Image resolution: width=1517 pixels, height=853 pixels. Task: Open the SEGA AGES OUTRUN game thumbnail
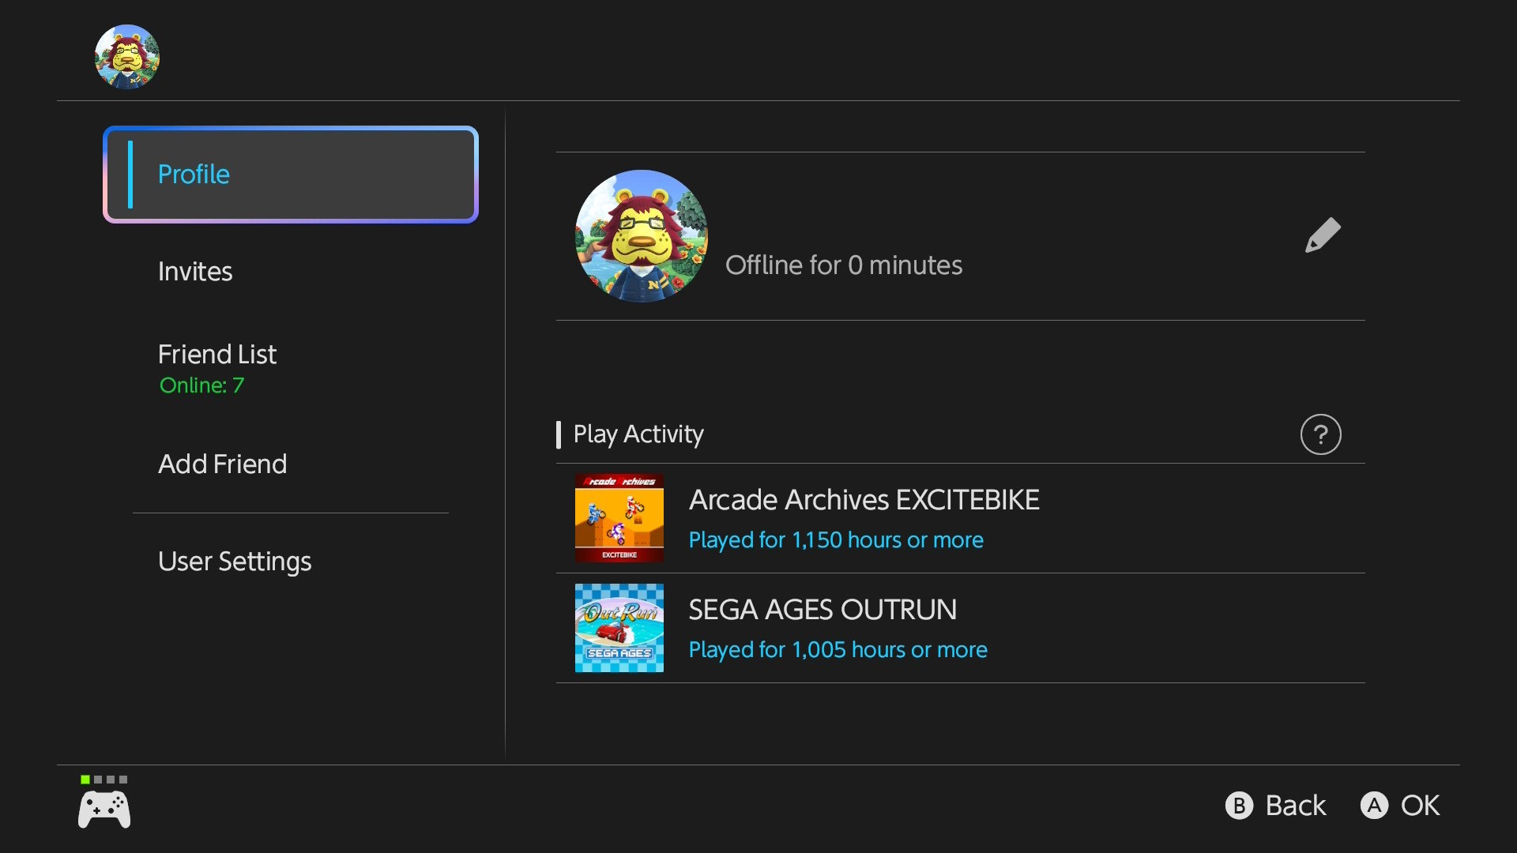(x=619, y=628)
